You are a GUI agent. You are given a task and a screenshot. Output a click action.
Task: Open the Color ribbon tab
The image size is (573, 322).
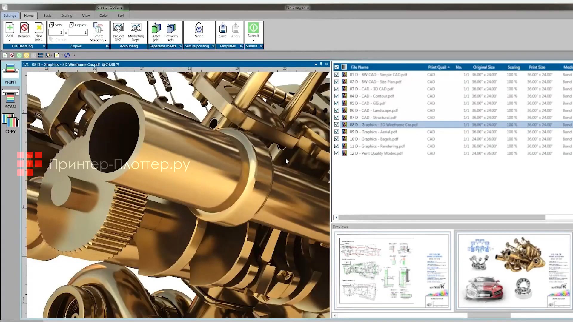(x=104, y=16)
